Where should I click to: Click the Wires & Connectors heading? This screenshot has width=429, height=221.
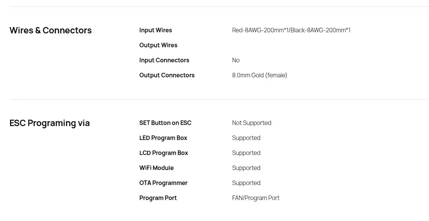coord(51,30)
